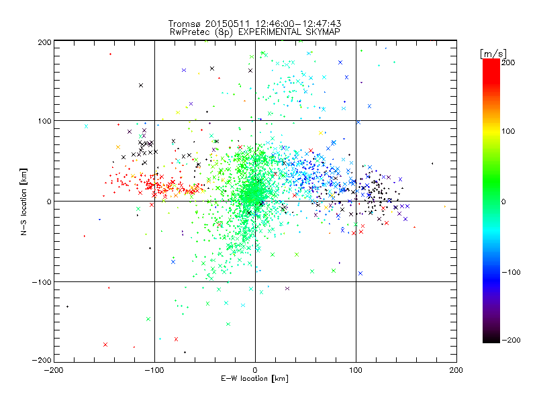
Task: Click the 'E-W location [km]' axis label
Action: click(254, 379)
